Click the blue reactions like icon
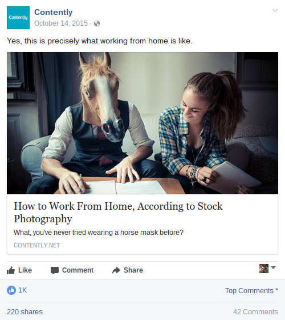Image resolution: width=285 pixels, height=320 pixels. tap(11, 290)
